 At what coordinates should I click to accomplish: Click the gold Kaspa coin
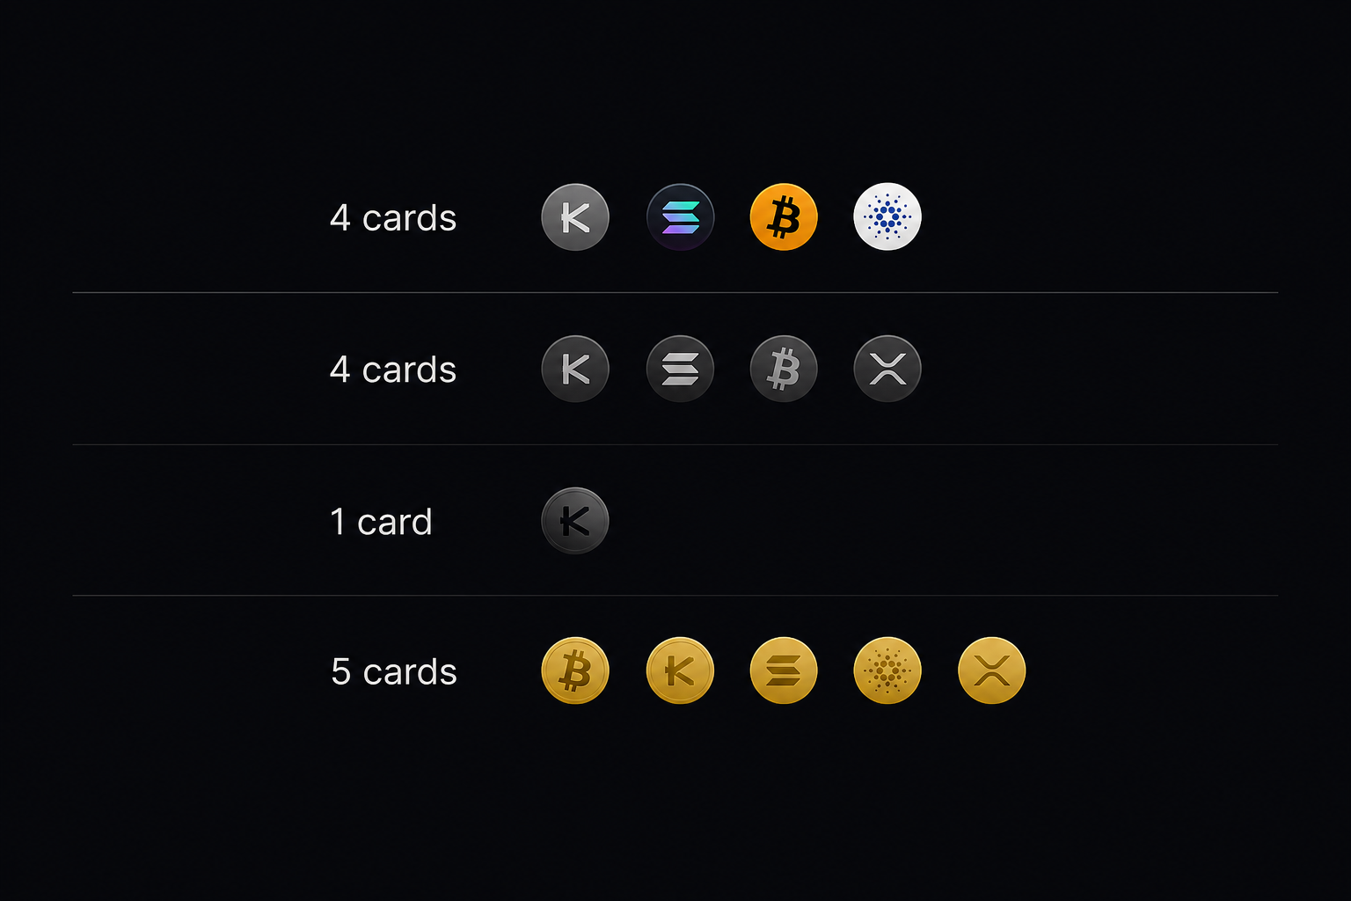click(680, 671)
